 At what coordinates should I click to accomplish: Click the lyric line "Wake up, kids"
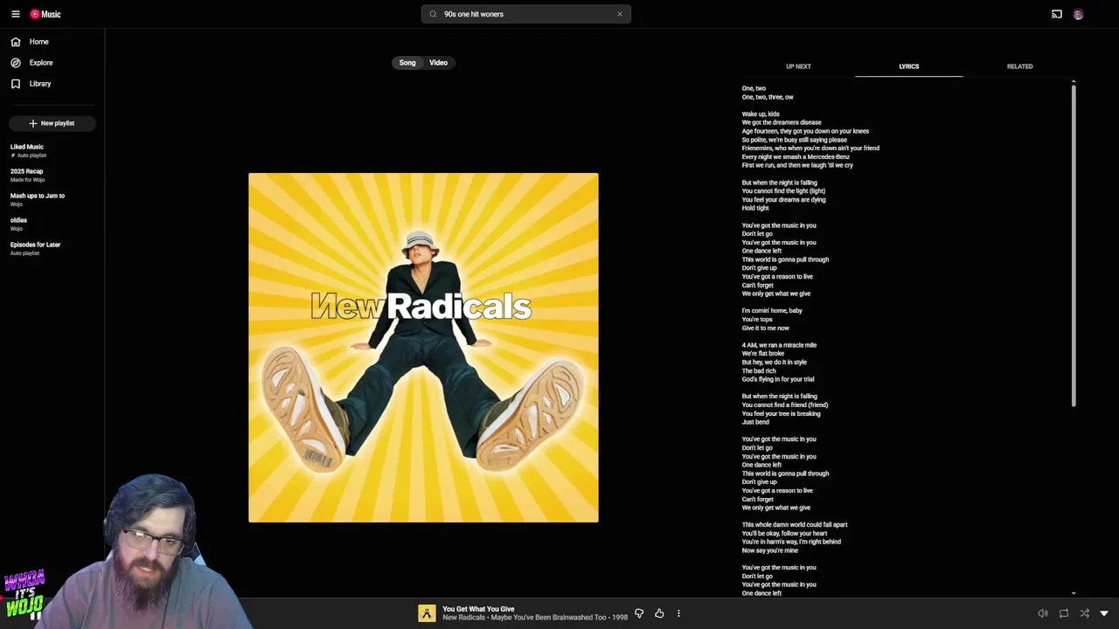coord(761,114)
